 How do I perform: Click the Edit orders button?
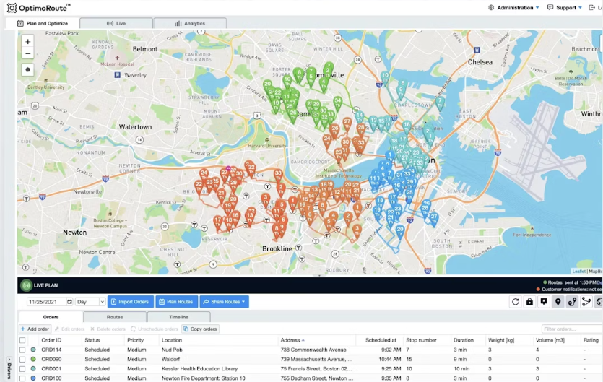click(x=69, y=329)
